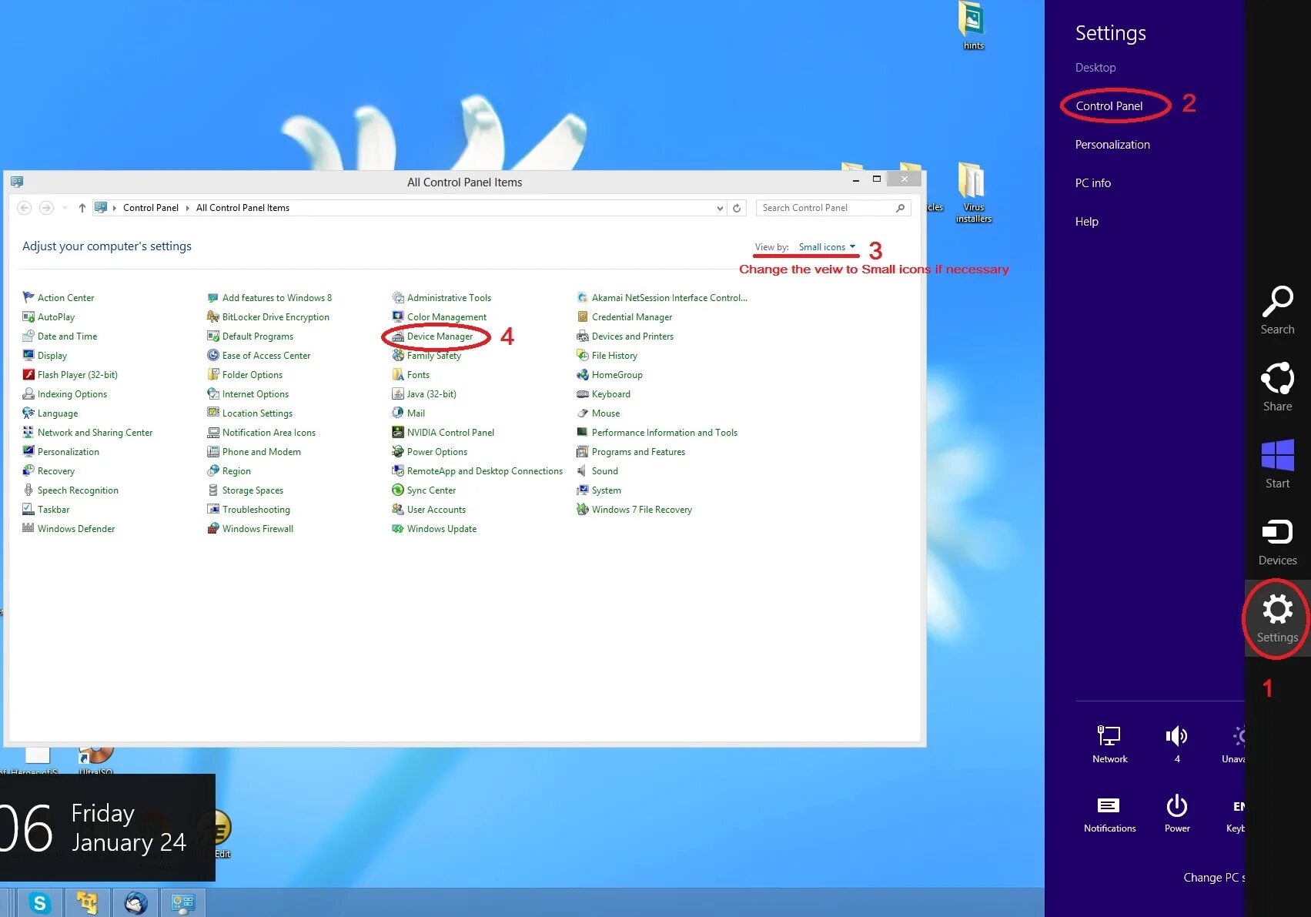Open Action Center
The width and height of the screenshot is (1311, 917).
tap(59, 298)
